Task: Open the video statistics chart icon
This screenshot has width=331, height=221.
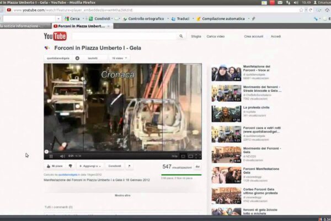Action: click(x=197, y=166)
